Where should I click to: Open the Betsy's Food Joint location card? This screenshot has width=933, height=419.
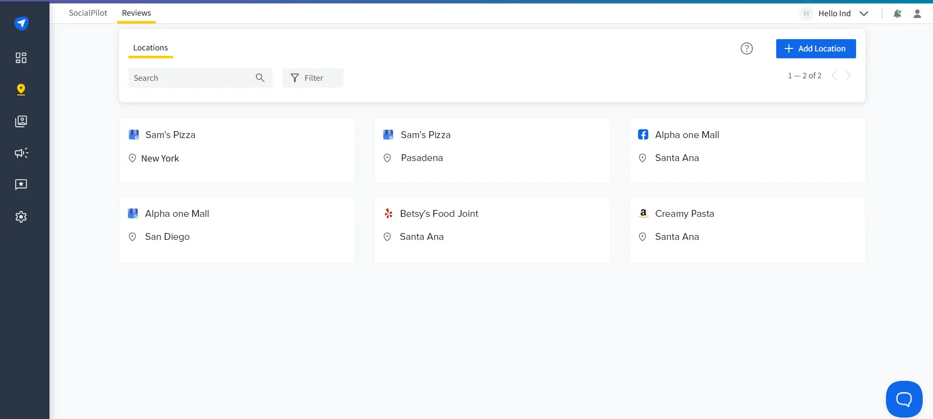[492, 229]
